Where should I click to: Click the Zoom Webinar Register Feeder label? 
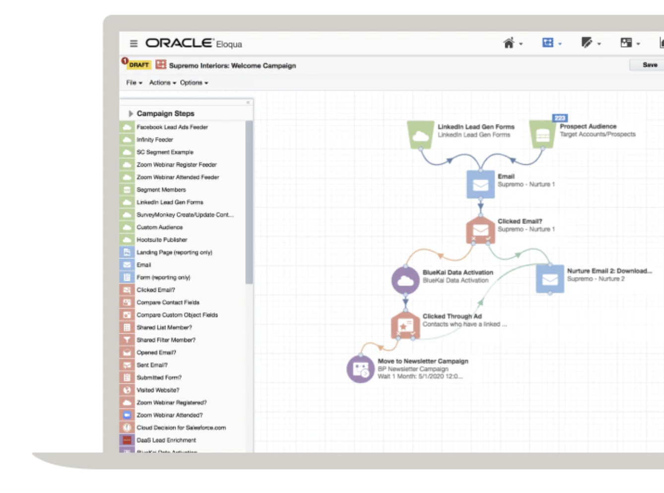177,164
